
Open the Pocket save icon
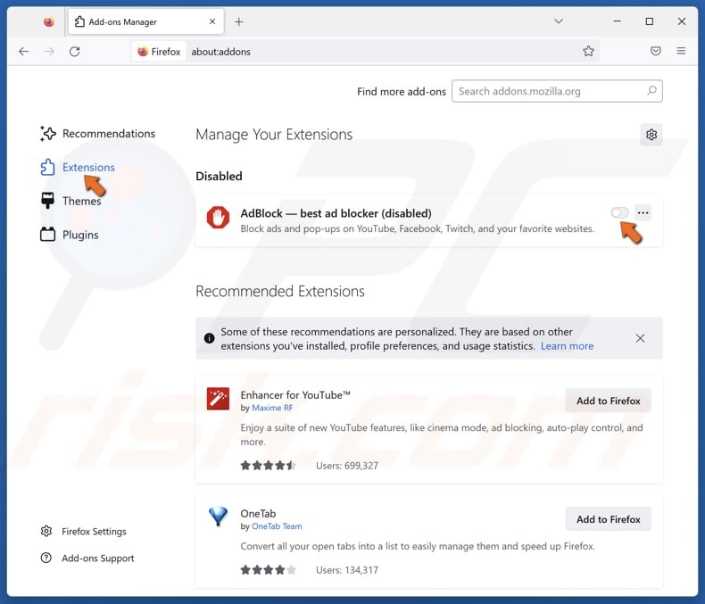point(656,51)
